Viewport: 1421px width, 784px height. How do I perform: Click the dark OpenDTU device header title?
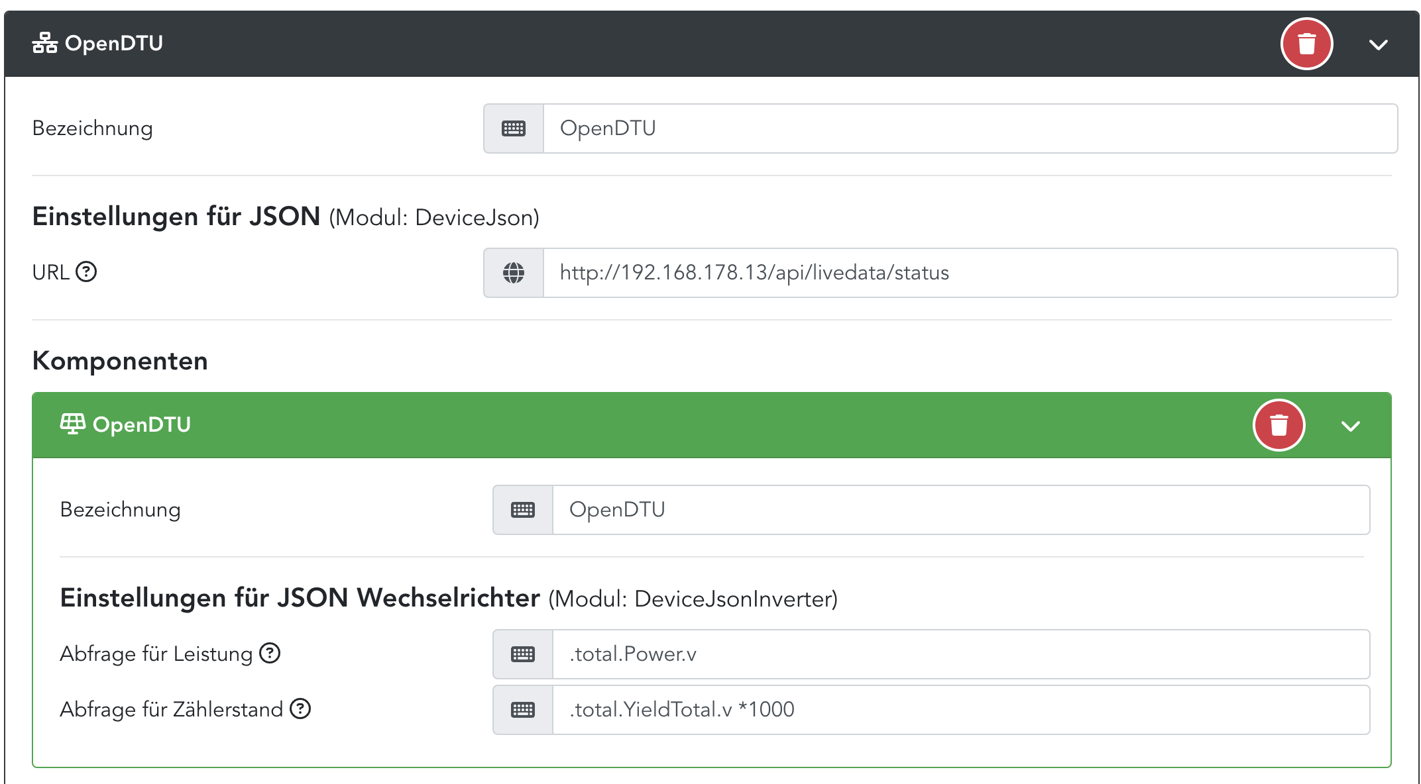pyautogui.click(x=114, y=44)
